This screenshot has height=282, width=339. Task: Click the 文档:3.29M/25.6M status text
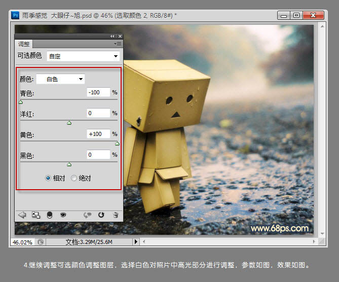point(89,242)
